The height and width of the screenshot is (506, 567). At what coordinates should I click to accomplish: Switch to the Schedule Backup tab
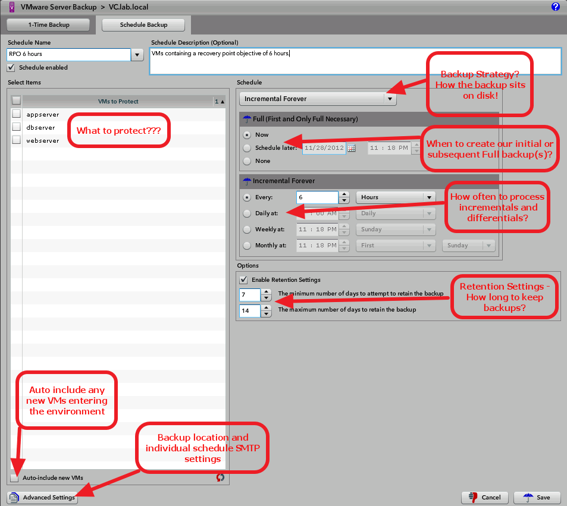143,24
